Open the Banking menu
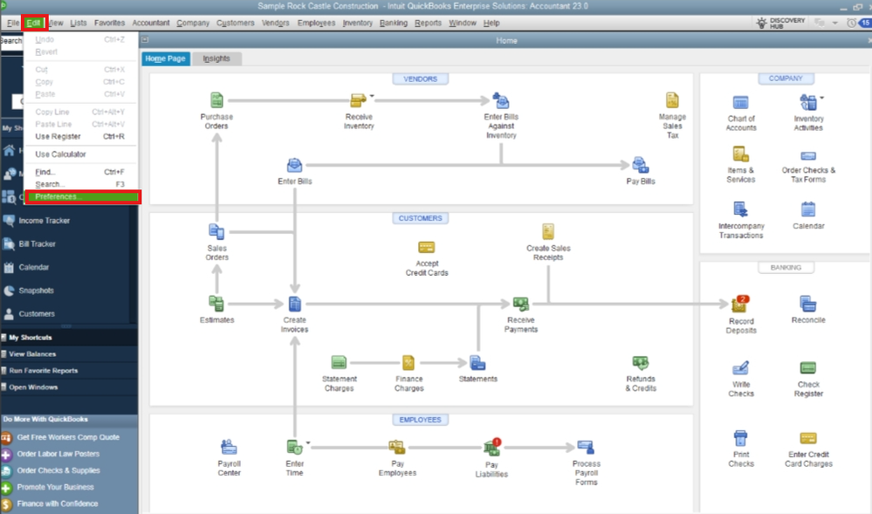 [393, 23]
